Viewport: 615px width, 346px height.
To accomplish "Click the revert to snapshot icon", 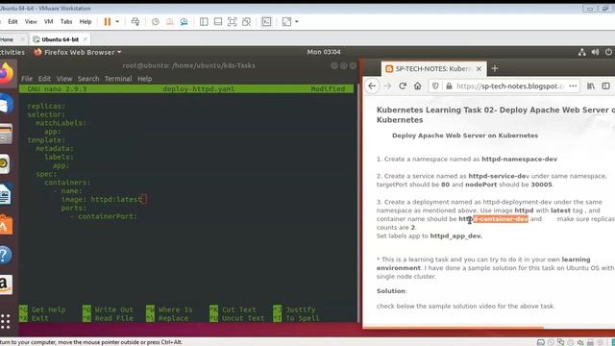I will (x=169, y=21).
